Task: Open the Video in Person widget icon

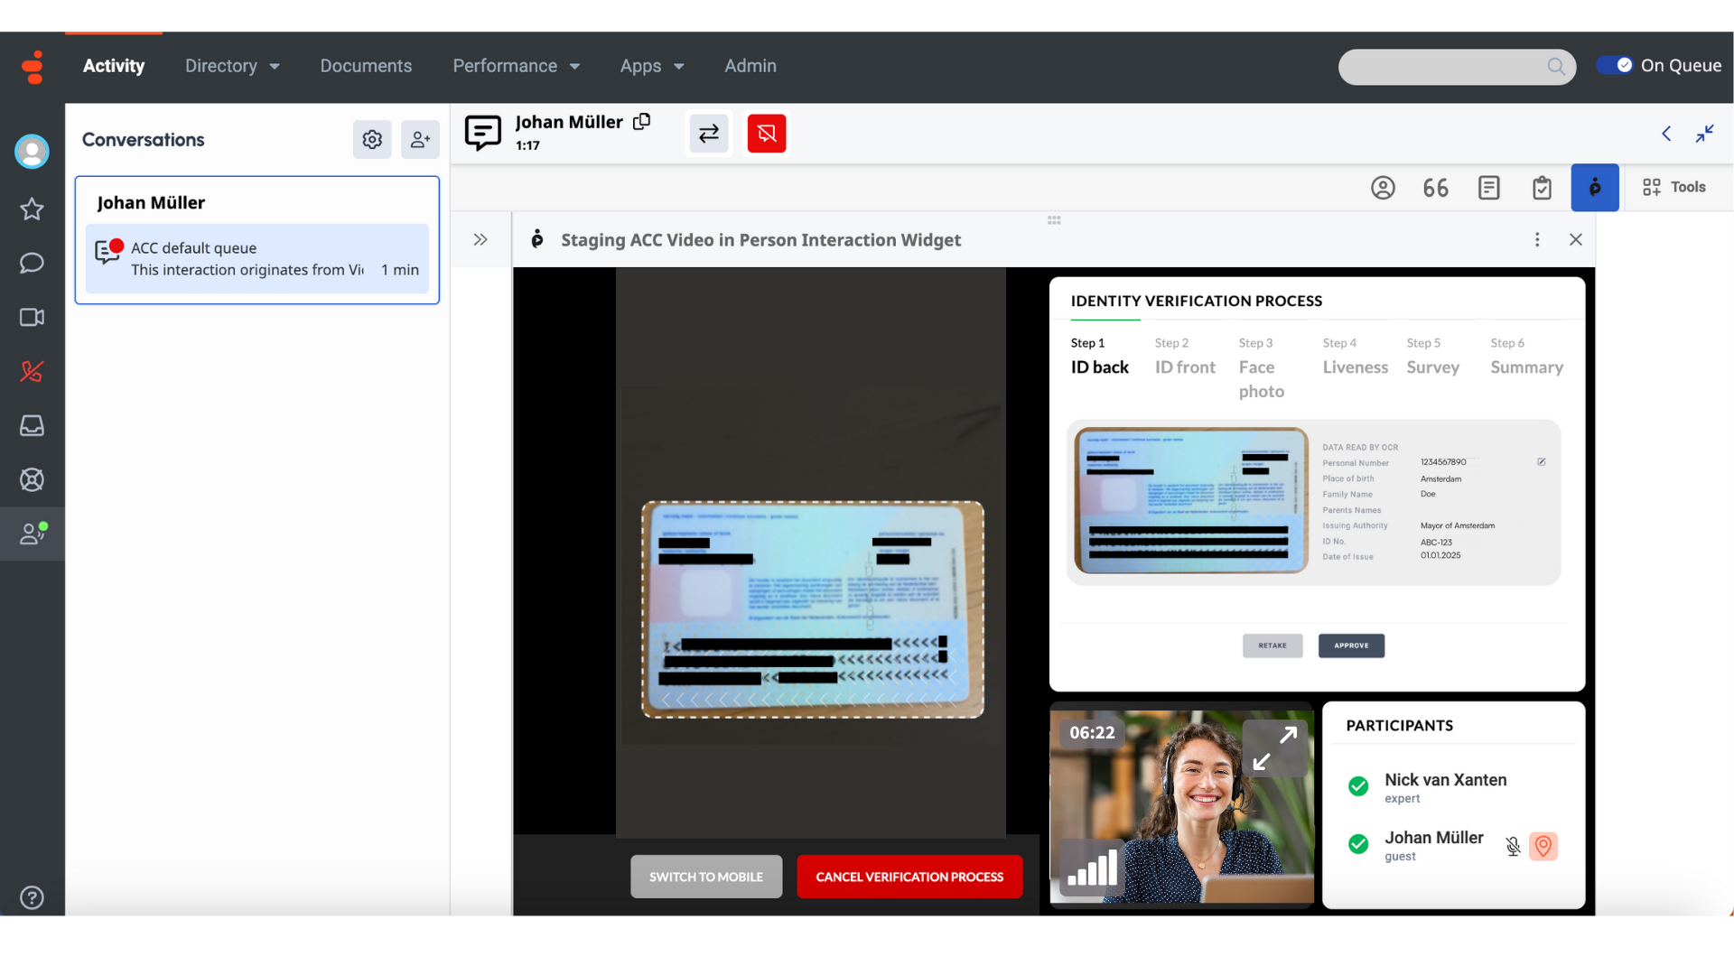Action: [1594, 188]
